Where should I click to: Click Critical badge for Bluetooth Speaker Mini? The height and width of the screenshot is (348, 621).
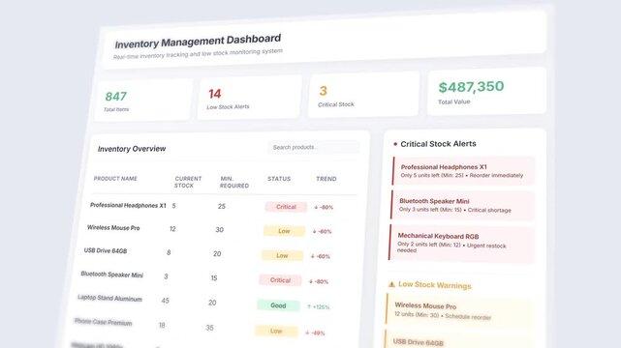(x=280, y=280)
